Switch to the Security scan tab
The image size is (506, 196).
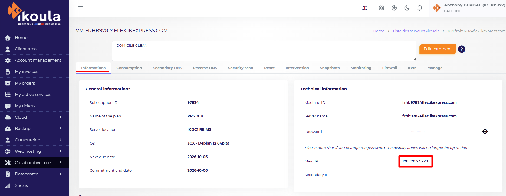[241, 68]
